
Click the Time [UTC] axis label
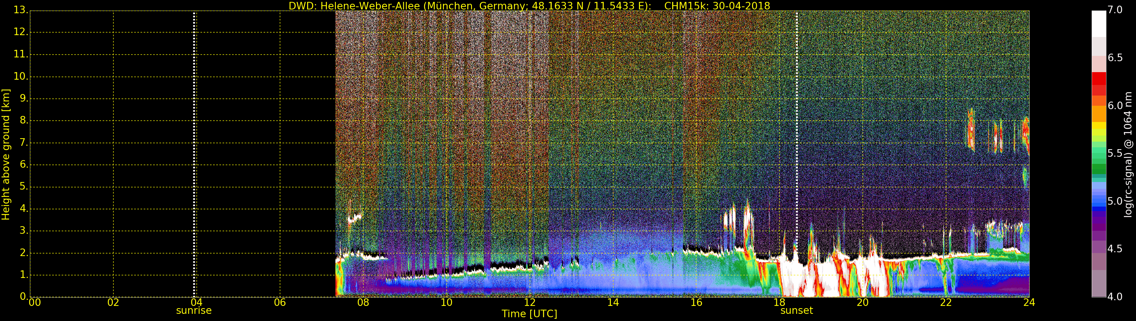point(529,314)
